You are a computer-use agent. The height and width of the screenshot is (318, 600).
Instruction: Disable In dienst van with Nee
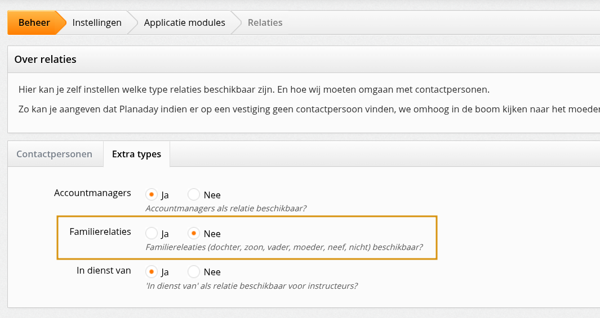tap(194, 272)
